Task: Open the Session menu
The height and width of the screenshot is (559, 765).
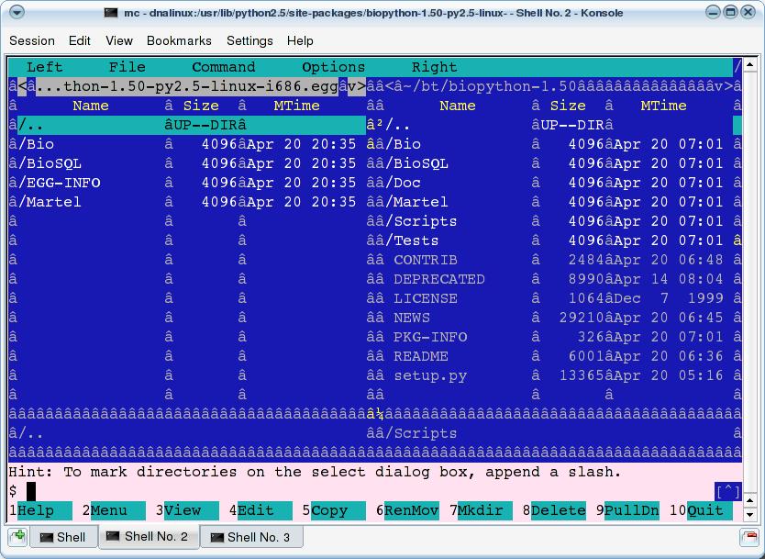Action: tap(32, 40)
